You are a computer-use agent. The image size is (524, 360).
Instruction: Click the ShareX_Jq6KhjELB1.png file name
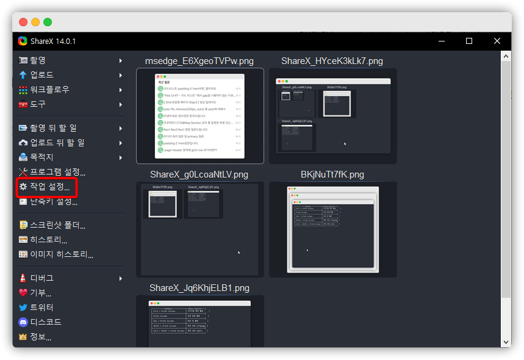199,288
